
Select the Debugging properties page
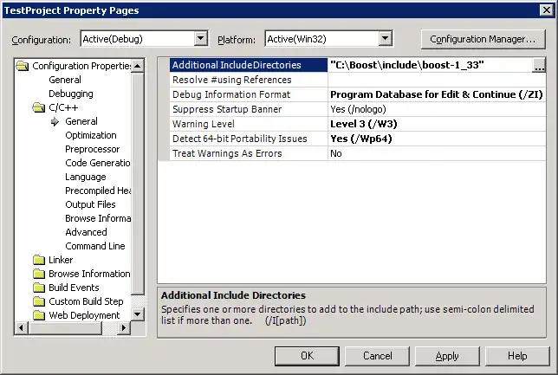(x=71, y=94)
